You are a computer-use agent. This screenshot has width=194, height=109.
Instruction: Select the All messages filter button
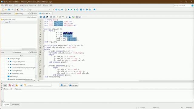[x=5, y=85]
